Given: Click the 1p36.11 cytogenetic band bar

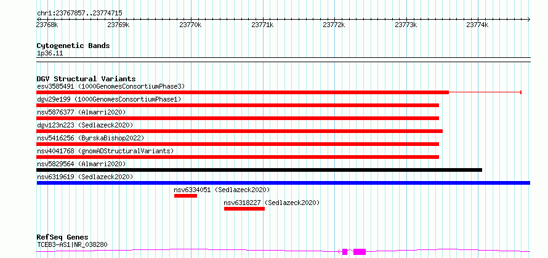Looking at the screenshot, I should 283,60.
